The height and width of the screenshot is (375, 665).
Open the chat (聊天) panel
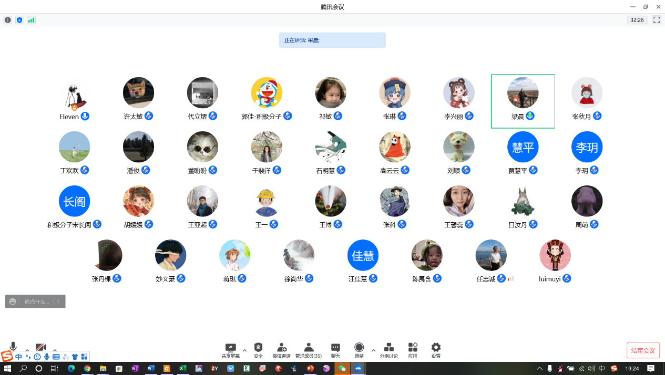pos(335,350)
